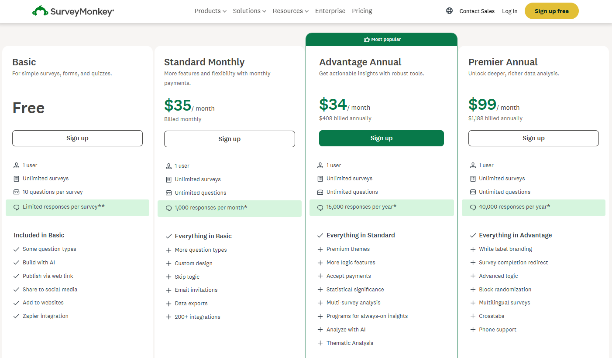Click the Multilingual surveys feature
612x358 pixels.
click(505, 303)
